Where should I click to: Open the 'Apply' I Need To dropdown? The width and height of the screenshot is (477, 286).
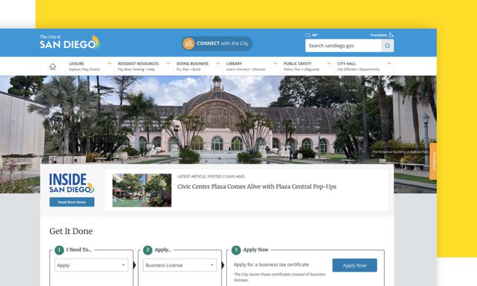pyautogui.click(x=91, y=265)
